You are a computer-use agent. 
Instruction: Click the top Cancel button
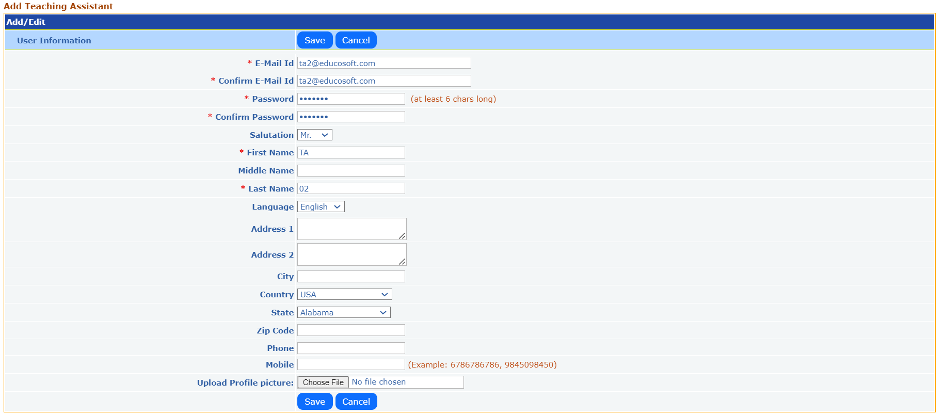pos(356,40)
